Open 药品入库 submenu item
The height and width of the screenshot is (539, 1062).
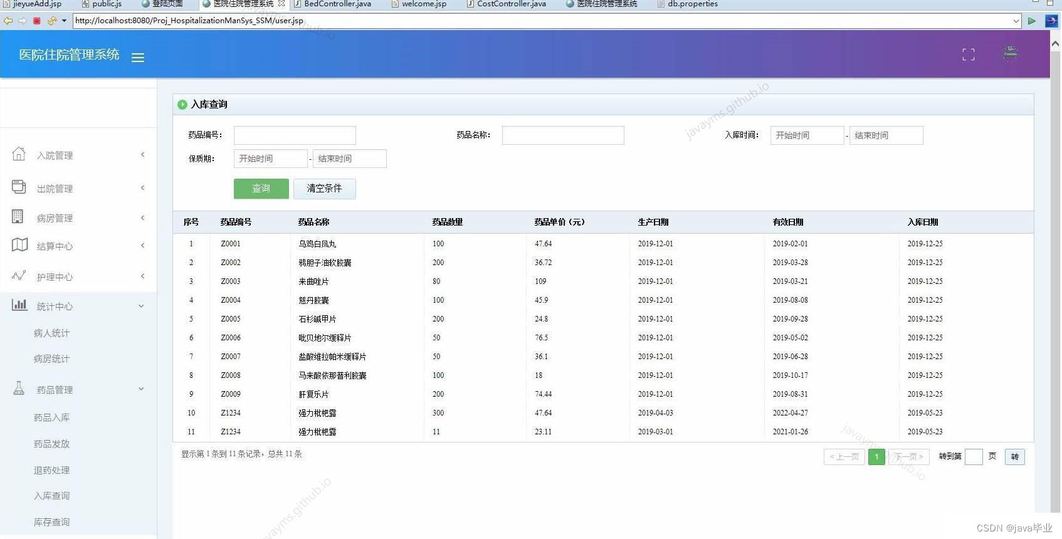click(x=51, y=417)
